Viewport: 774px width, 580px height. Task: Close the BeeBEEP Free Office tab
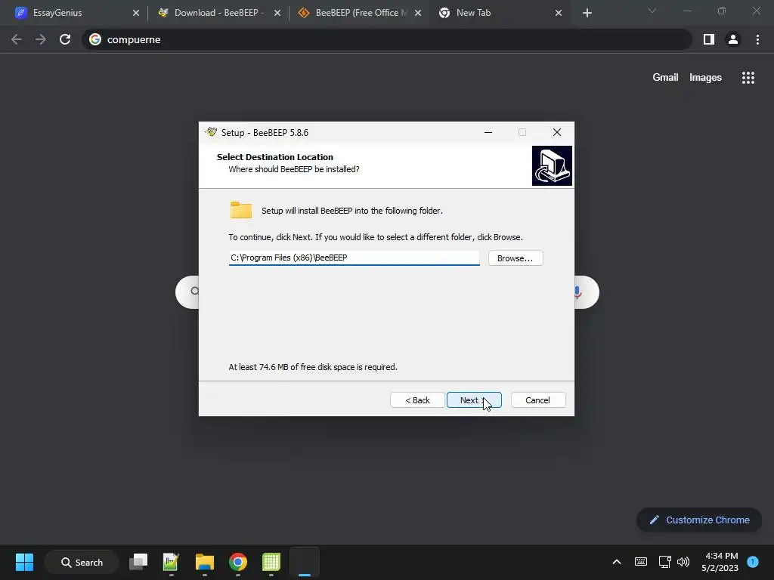click(417, 13)
